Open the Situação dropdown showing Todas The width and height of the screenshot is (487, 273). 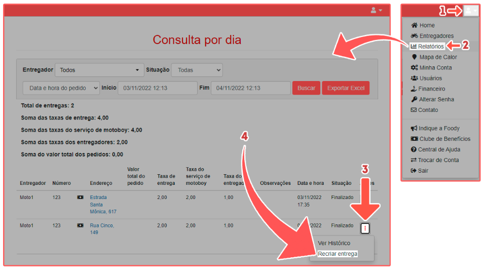tap(197, 70)
